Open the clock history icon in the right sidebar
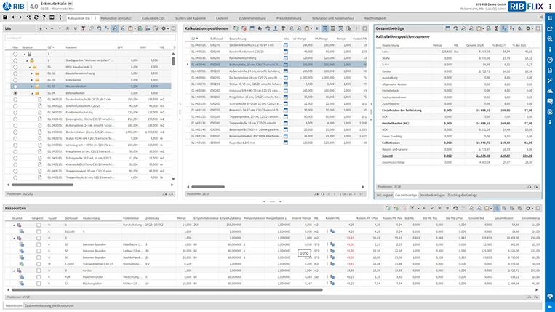This screenshot has height=312, width=555. (x=550, y=60)
